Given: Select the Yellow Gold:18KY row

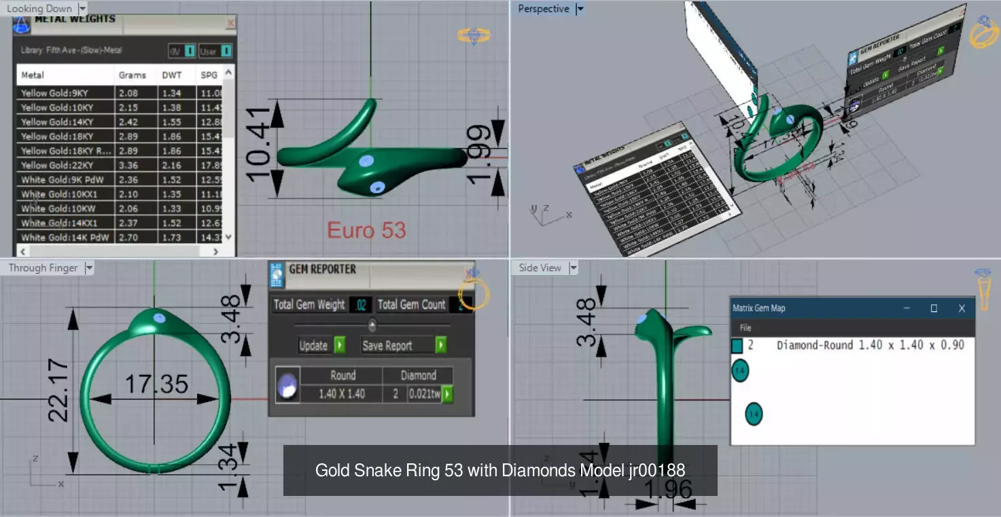Looking at the screenshot, I should click(x=120, y=137).
